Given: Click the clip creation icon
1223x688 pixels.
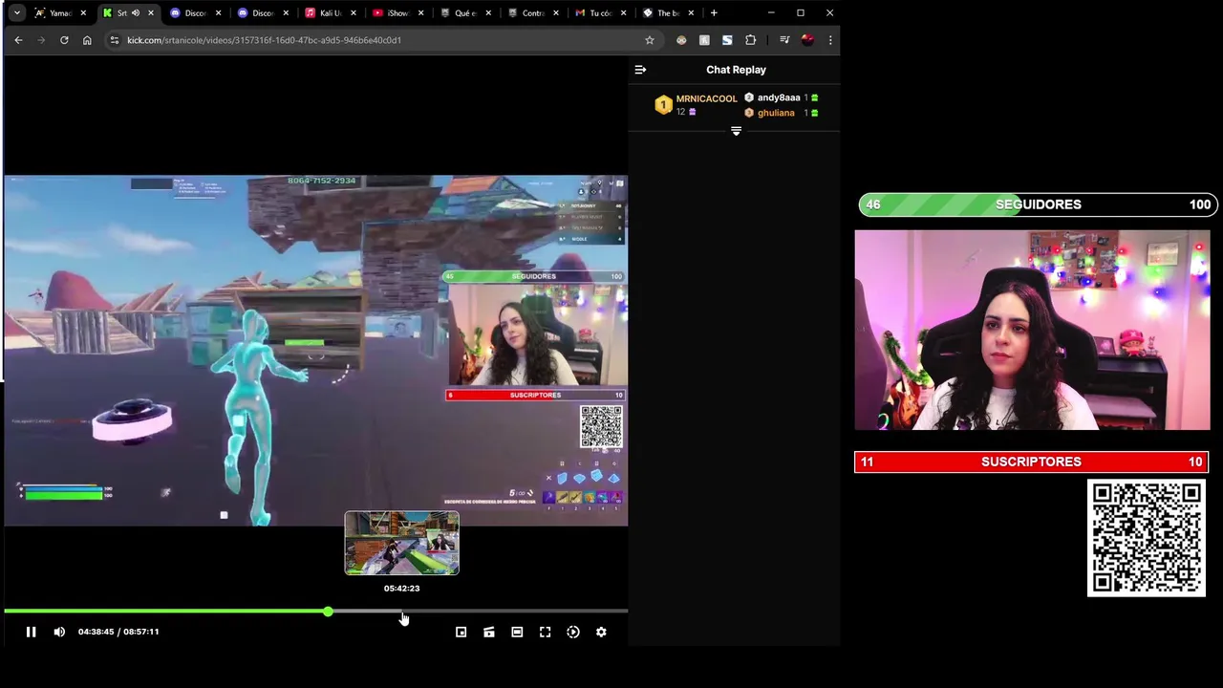Looking at the screenshot, I should [489, 632].
